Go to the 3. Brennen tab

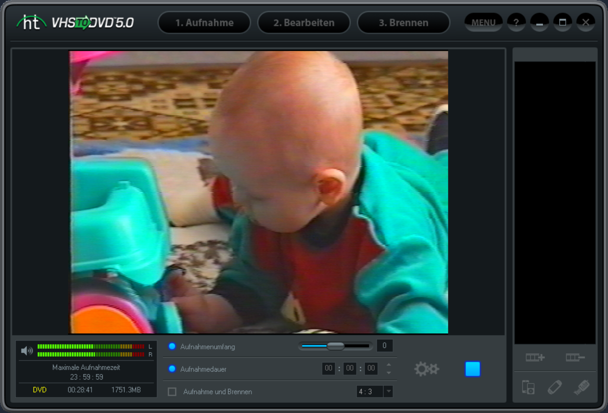click(403, 23)
